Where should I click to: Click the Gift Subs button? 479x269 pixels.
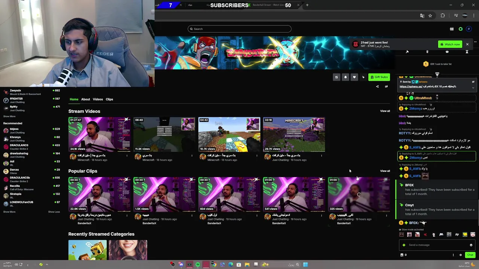pos(379,77)
